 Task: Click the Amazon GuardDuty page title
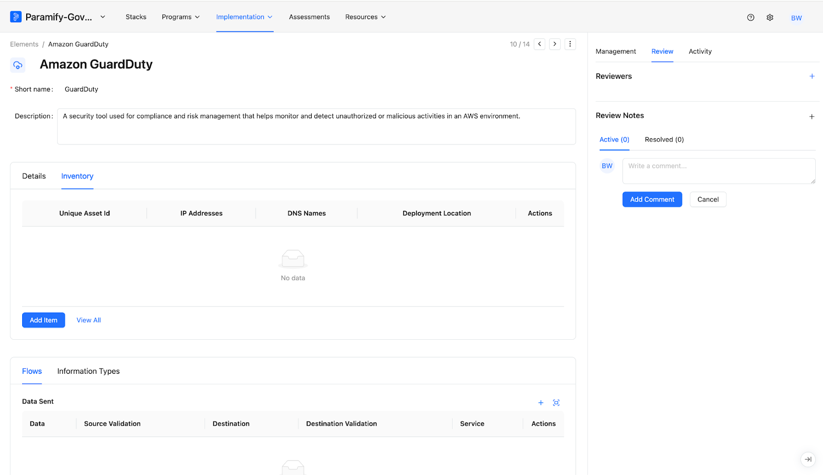click(x=96, y=64)
